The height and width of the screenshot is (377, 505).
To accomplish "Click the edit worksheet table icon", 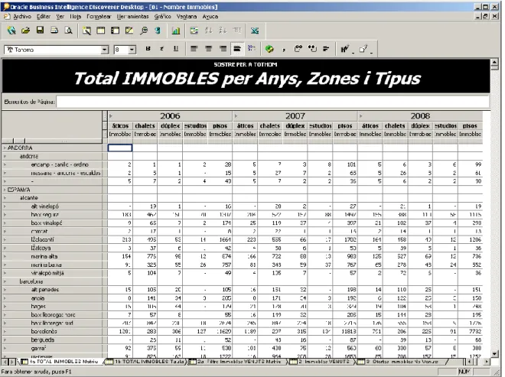I will coord(101,31).
